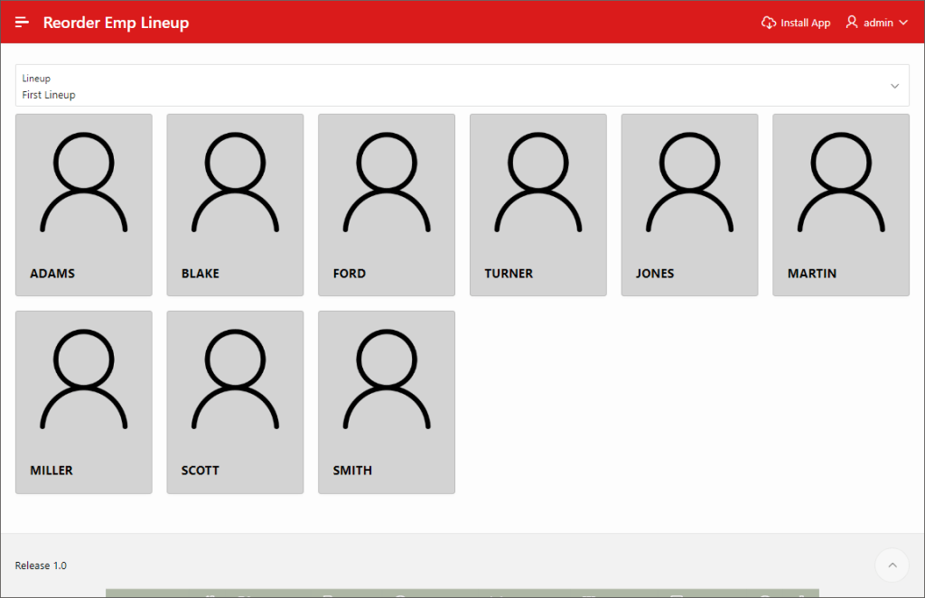
Task: Expand the Lineup dropdown chevron arrow
Action: [x=894, y=86]
